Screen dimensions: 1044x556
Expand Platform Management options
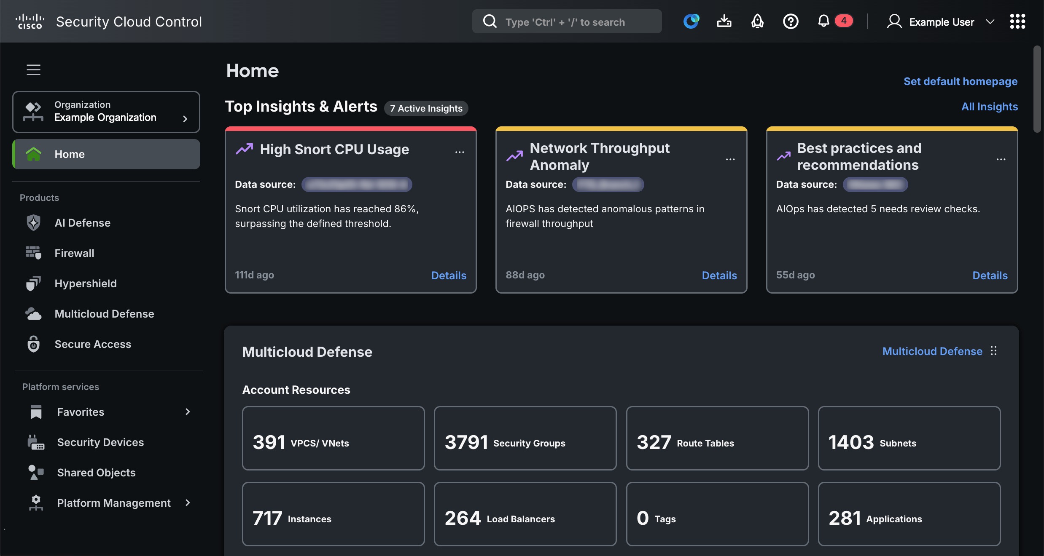point(188,503)
